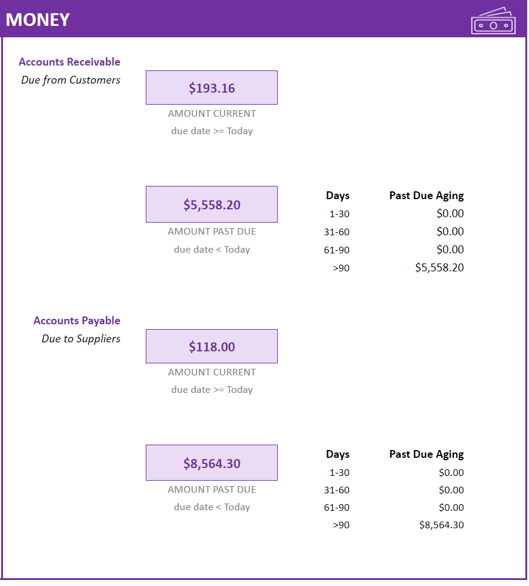Click the $5,558.20 receivable past due box
The width and height of the screenshot is (529, 586).
coord(211,204)
